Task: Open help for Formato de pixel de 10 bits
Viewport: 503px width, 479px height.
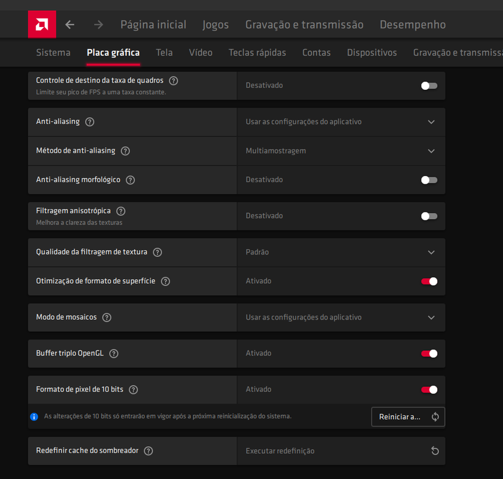Action: [134, 390]
